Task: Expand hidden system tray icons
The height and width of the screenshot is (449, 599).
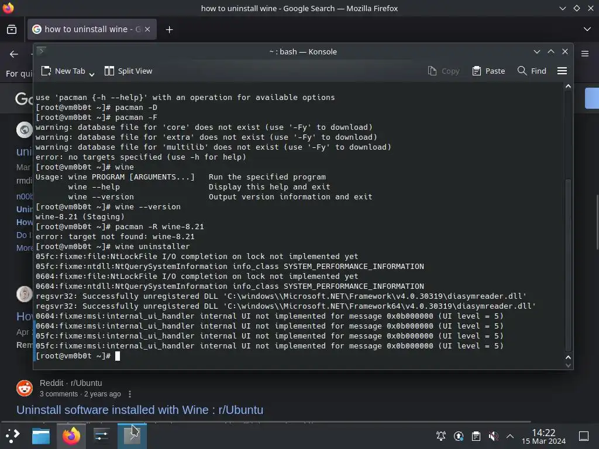Action: point(510,436)
